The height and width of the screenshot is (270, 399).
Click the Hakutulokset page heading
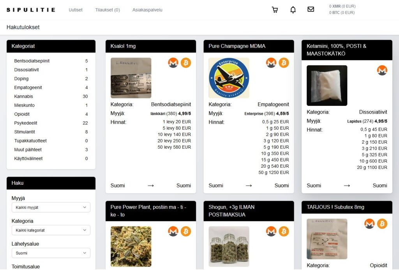(x=23, y=27)
